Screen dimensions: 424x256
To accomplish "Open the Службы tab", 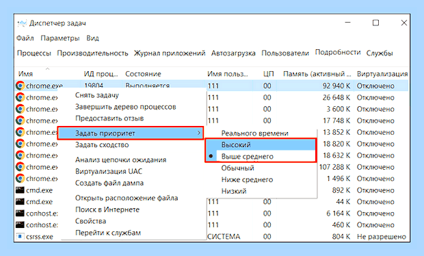I will [380, 53].
